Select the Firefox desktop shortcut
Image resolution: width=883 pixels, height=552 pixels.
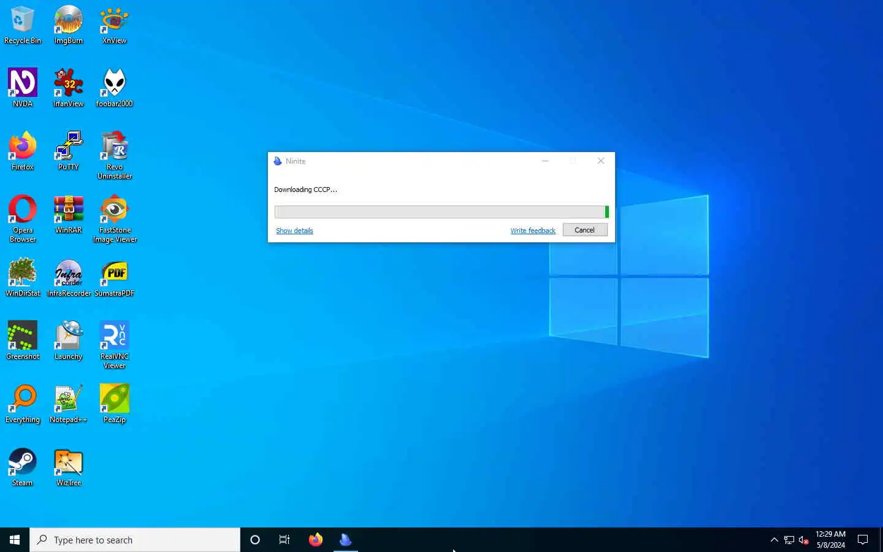tap(23, 151)
